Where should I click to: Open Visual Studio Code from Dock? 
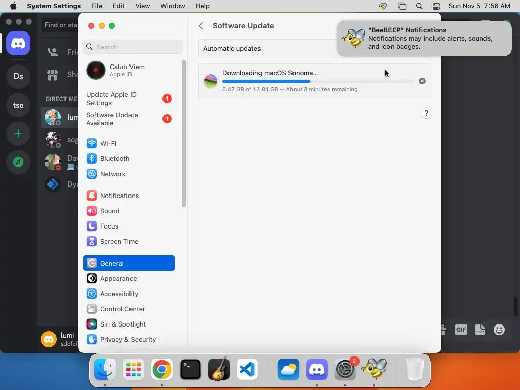coord(247,369)
